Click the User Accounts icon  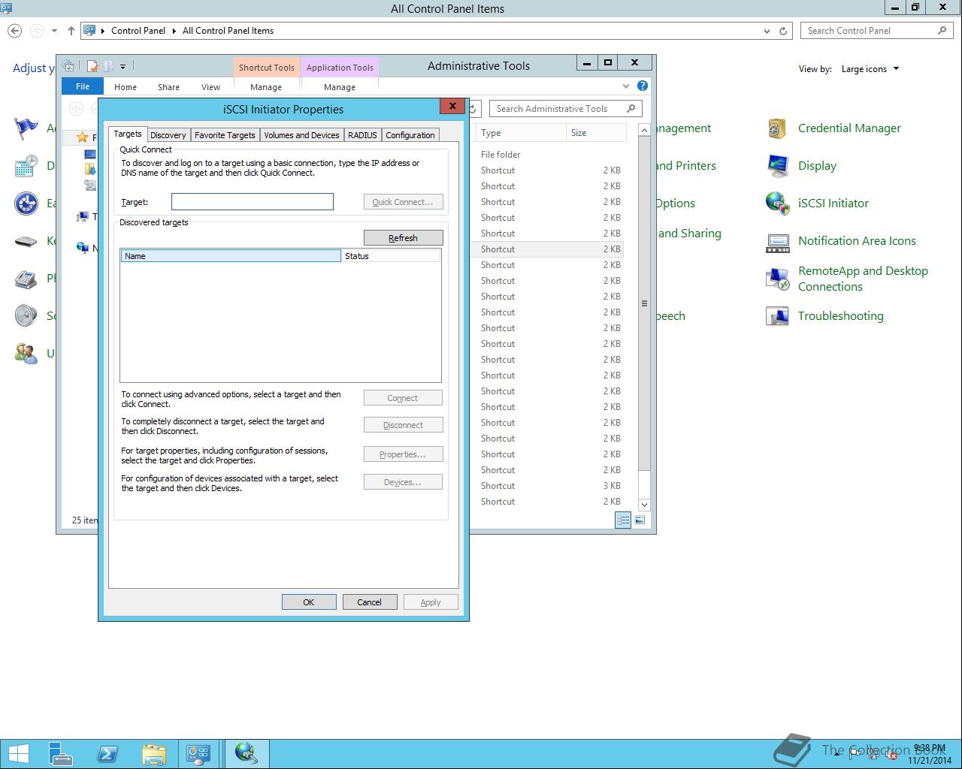[26, 354]
